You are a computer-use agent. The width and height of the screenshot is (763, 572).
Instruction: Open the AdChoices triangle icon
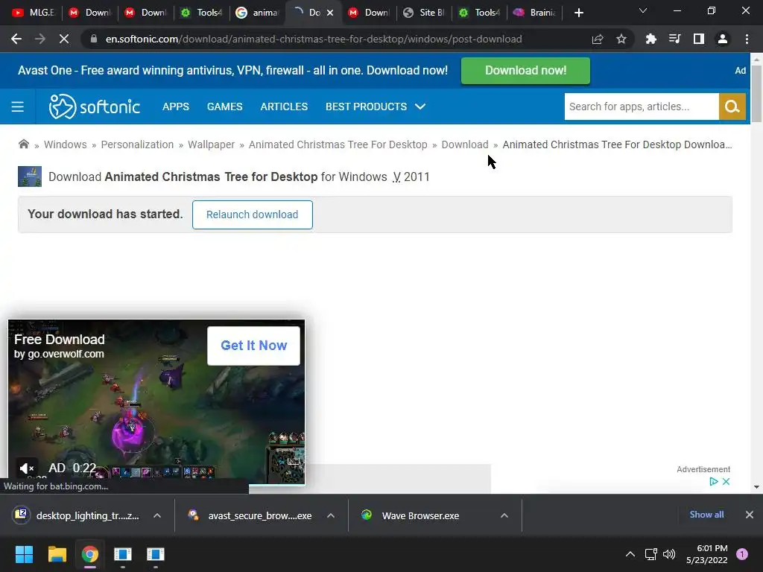click(x=714, y=482)
